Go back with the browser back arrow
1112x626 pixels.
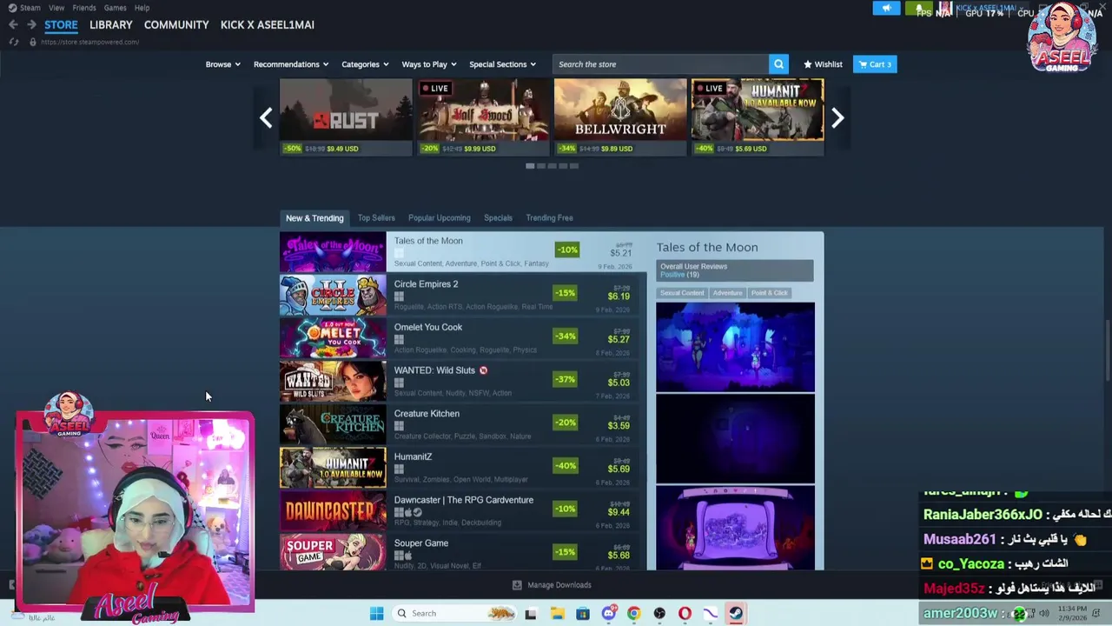coord(13,24)
